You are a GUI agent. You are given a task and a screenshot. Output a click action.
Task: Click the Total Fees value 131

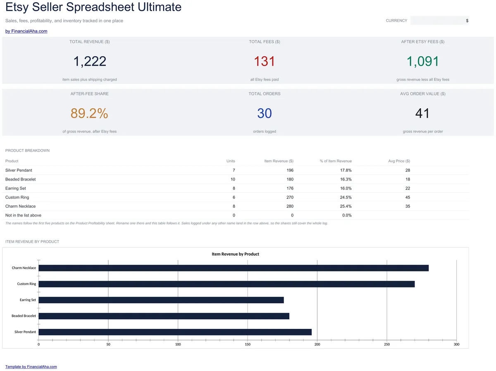(265, 61)
